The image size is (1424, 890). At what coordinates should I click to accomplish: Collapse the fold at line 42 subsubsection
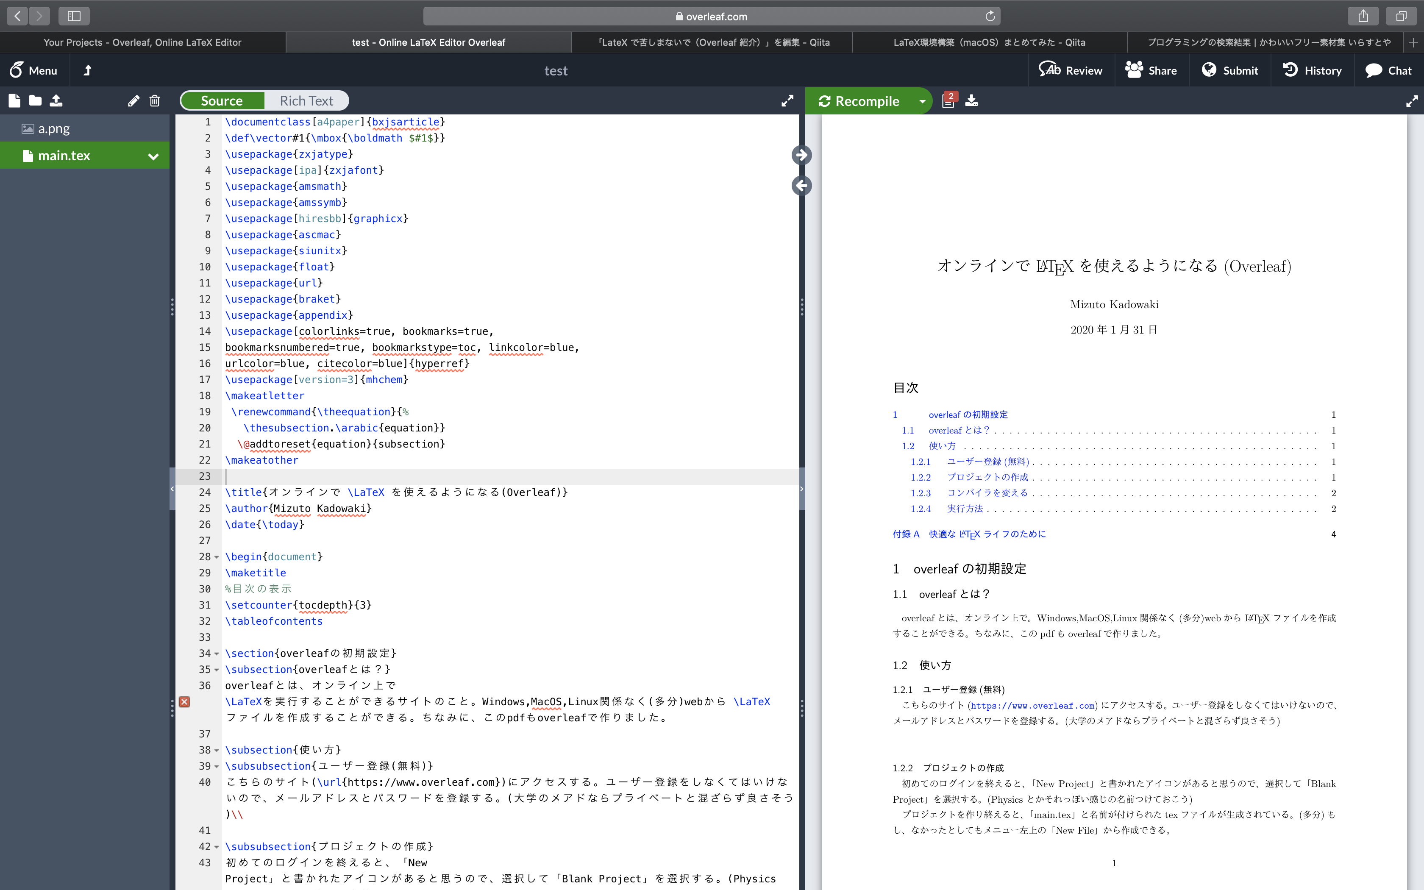tap(217, 847)
